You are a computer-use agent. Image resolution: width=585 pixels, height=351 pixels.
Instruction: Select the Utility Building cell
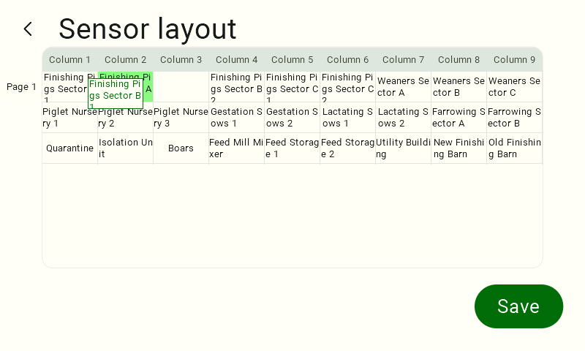click(x=404, y=148)
